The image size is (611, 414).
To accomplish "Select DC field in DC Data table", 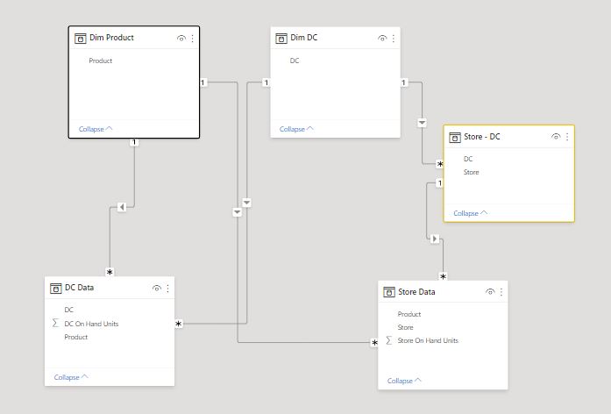I will [69, 310].
